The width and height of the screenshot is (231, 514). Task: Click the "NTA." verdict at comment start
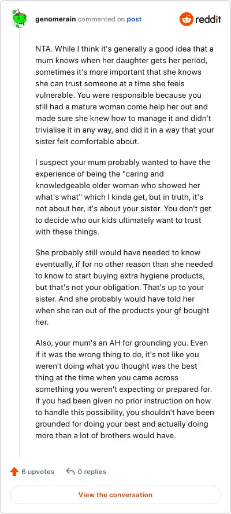click(x=43, y=49)
